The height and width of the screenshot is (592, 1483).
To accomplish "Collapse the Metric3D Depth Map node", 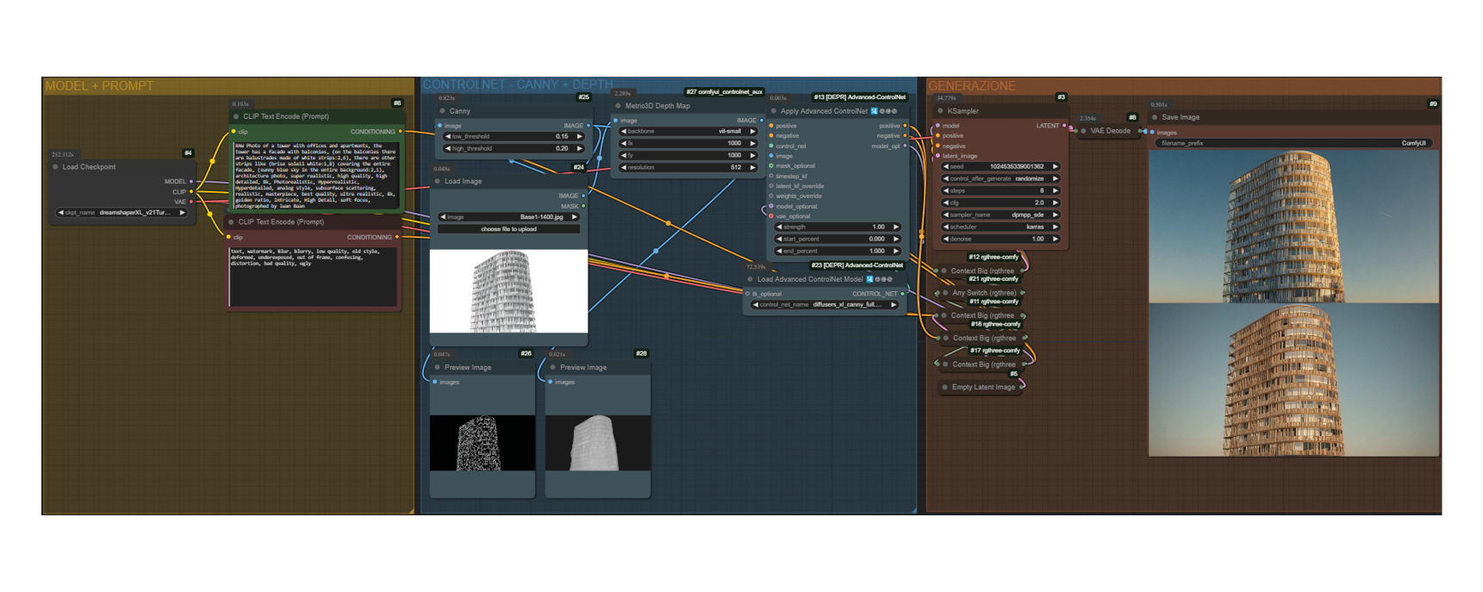I will click(x=618, y=106).
